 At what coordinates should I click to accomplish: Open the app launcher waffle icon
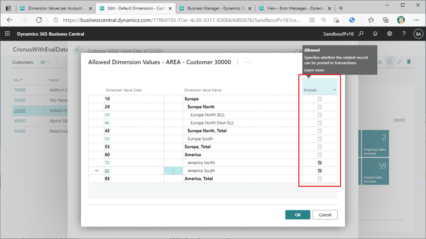[7, 34]
